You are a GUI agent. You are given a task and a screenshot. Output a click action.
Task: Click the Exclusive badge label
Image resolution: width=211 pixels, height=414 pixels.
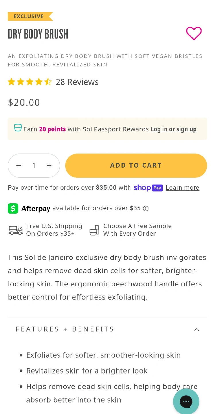pos(29,16)
